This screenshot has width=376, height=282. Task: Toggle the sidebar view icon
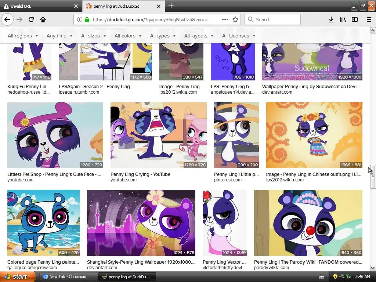point(355,19)
